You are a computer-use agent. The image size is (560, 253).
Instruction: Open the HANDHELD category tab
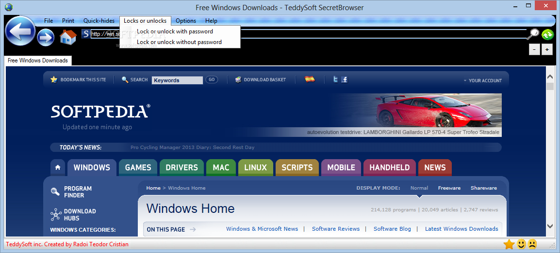(x=390, y=167)
